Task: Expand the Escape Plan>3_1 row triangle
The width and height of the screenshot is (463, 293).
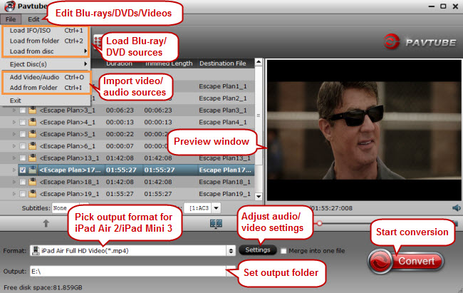Action: (14, 110)
